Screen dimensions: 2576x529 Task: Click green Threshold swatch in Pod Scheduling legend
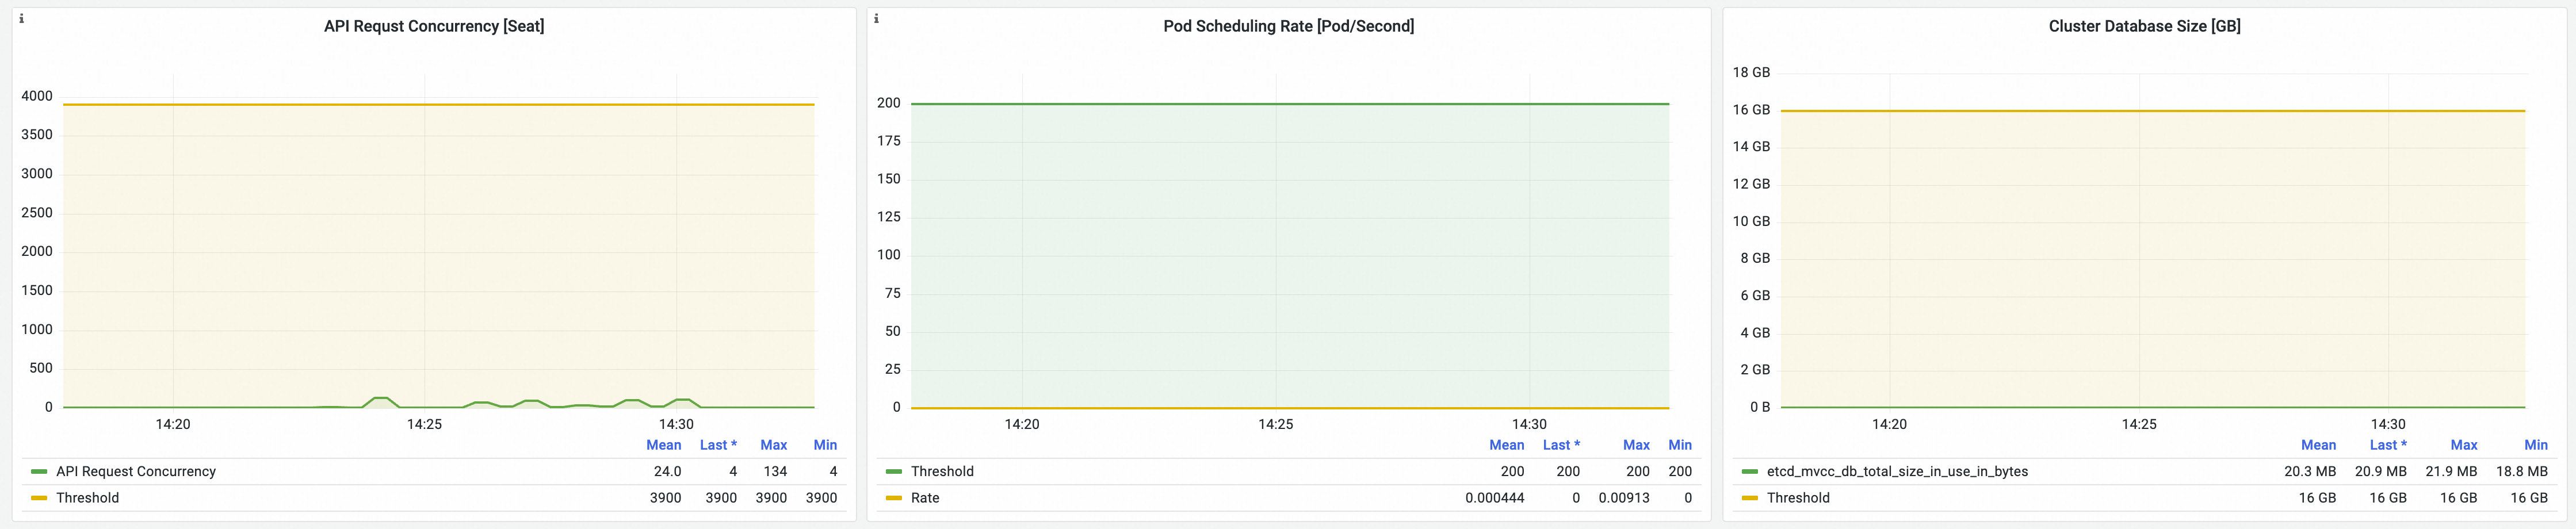tap(894, 471)
